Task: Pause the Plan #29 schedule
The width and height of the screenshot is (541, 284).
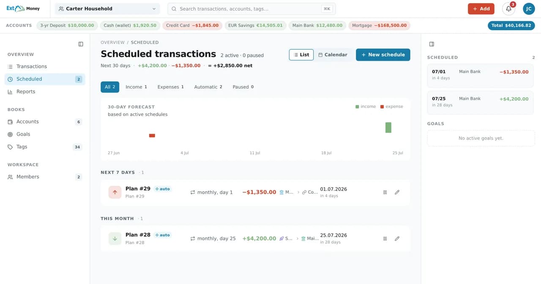Action: (385, 192)
